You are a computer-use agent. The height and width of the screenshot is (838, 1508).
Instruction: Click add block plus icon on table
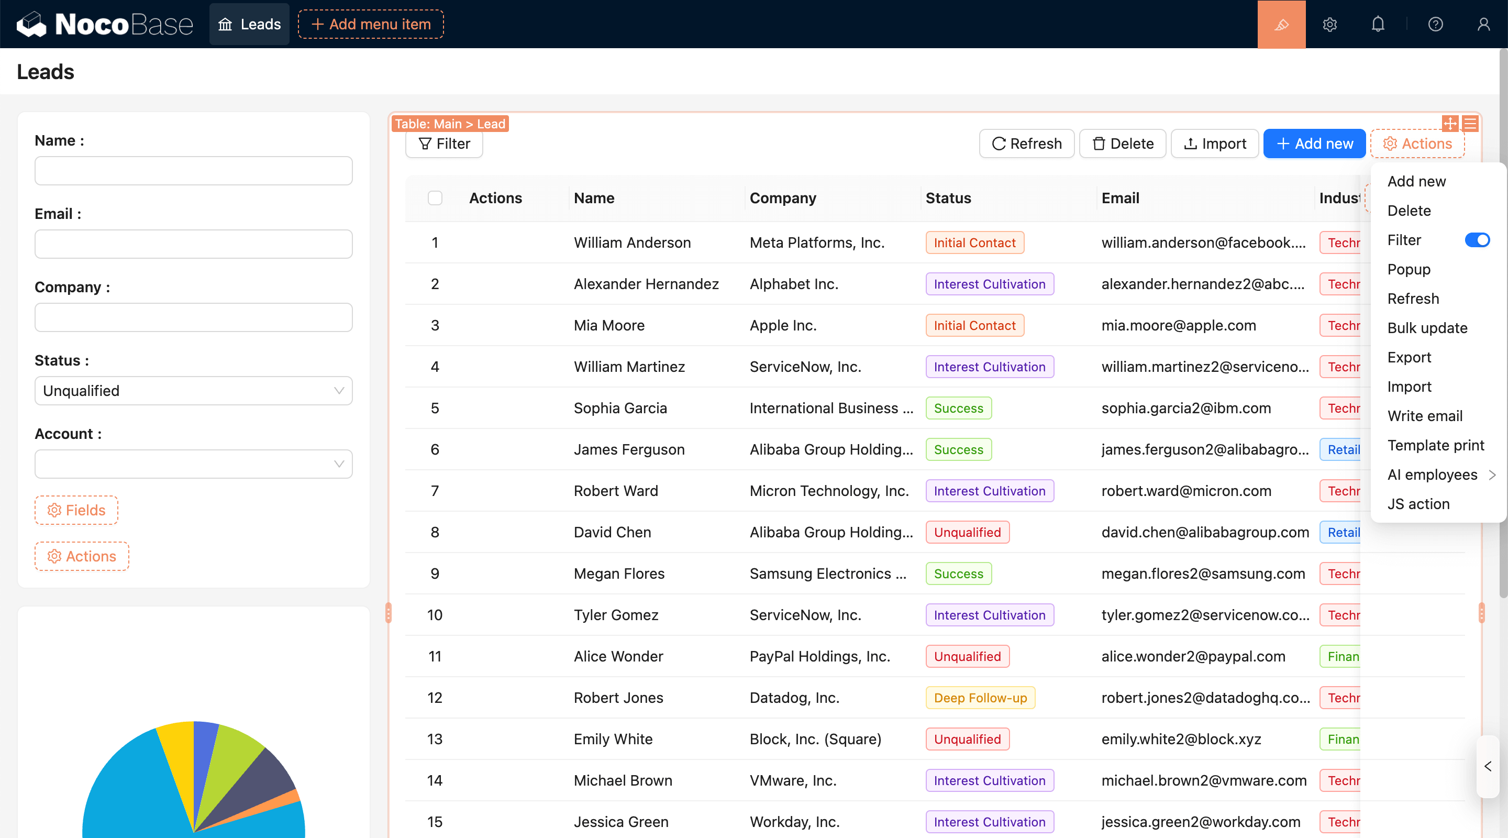(1450, 124)
